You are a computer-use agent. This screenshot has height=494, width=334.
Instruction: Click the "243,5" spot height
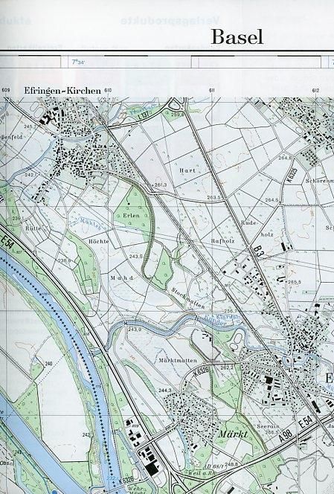136,257
